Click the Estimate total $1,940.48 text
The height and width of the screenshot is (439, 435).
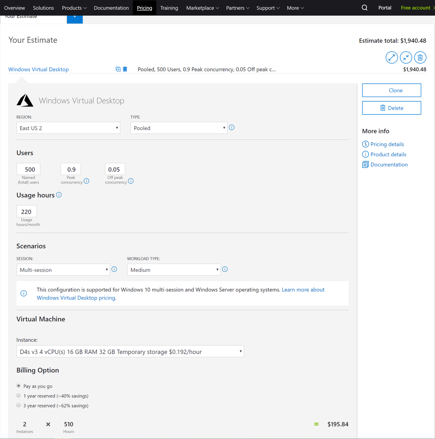(x=393, y=41)
